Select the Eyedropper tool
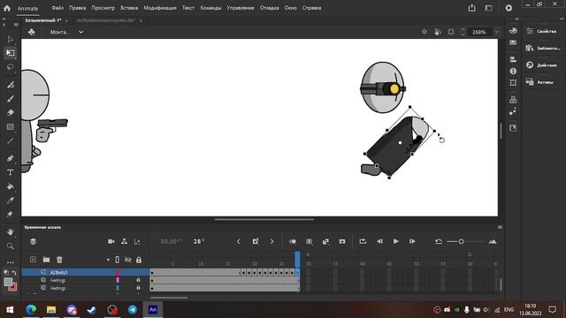 pos(10,201)
